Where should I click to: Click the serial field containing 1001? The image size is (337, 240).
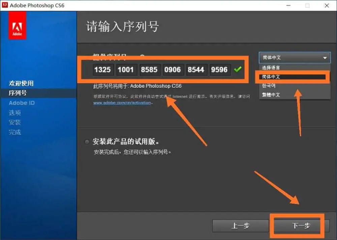126,70
